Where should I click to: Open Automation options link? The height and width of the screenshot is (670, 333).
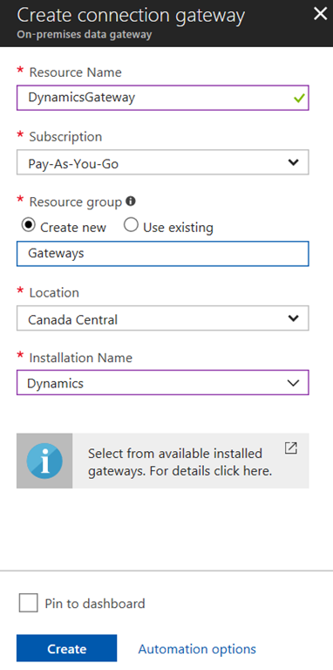click(197, 649)
